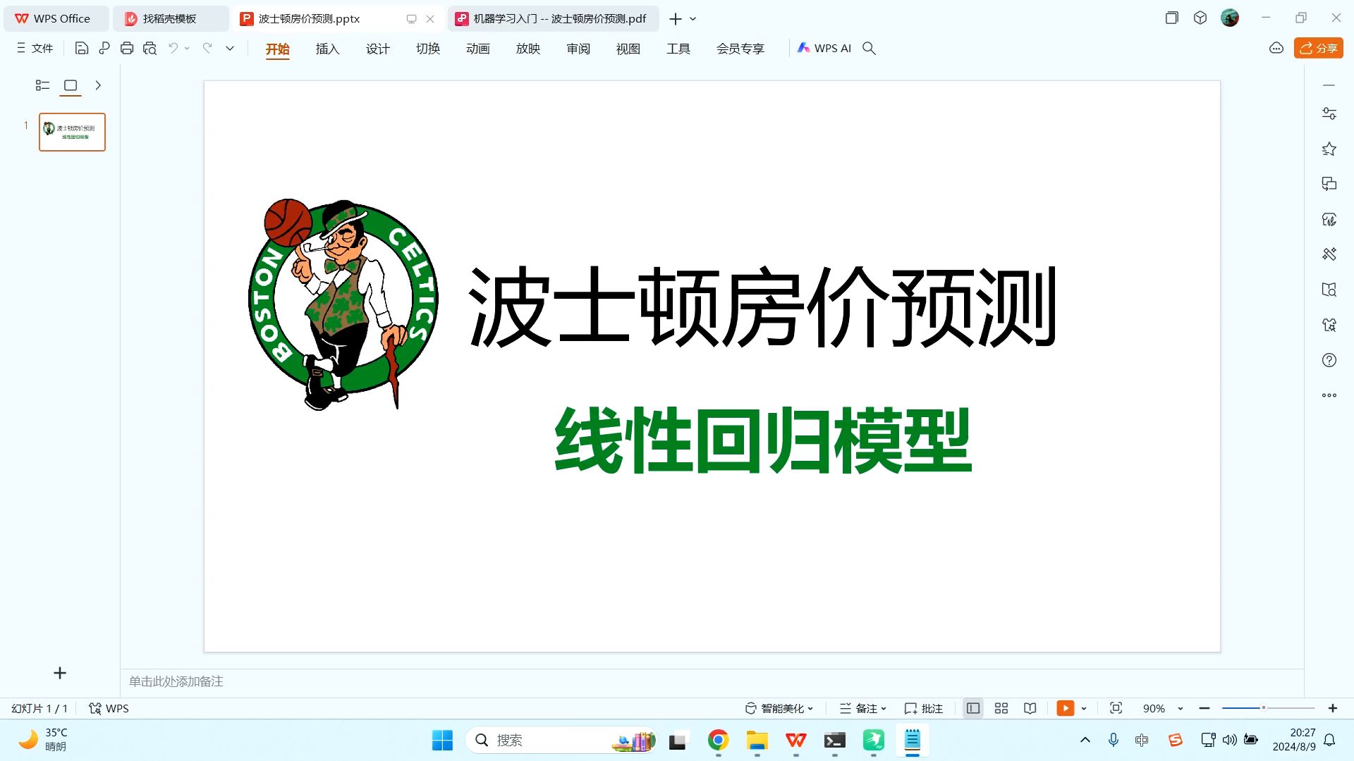Select slide 1 thumbnail
Screen dimensions: 1354x761
tap(72, 132)
